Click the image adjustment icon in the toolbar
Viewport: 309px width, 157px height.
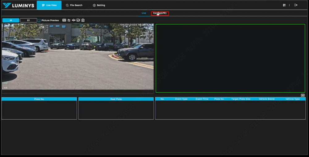(x=64, y=20)
